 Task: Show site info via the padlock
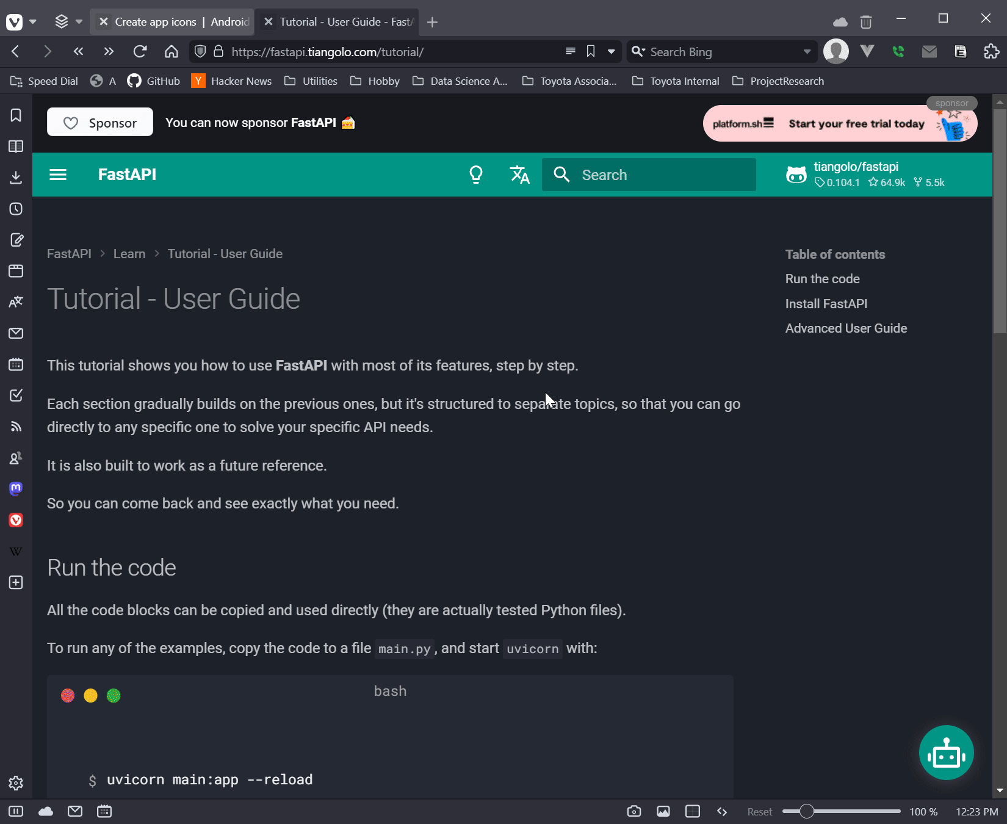218,51
